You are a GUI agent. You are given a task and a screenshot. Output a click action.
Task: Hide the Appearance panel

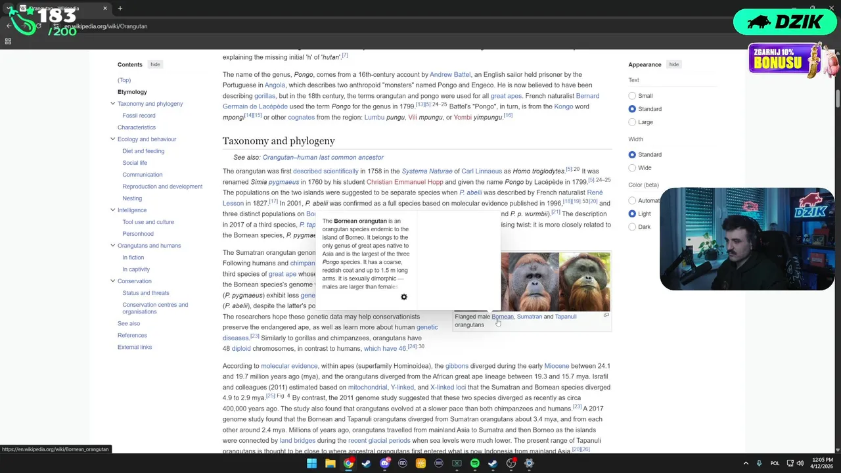(x=673, y=64)
